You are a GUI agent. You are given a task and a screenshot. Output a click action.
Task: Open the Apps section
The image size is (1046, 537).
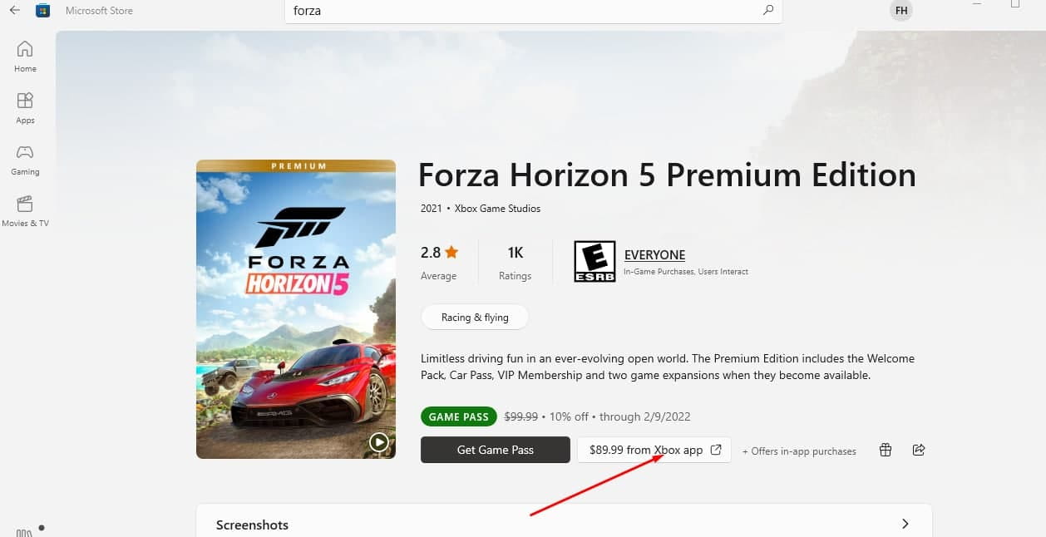point(25,108)
